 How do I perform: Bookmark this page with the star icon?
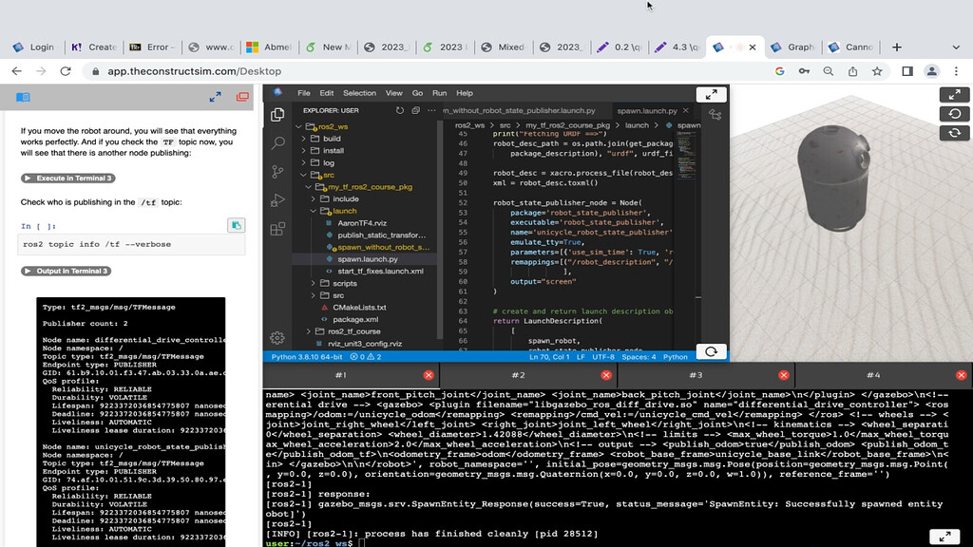877,71
